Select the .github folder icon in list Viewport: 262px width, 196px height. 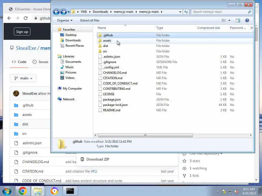click(x=100, y=35)
